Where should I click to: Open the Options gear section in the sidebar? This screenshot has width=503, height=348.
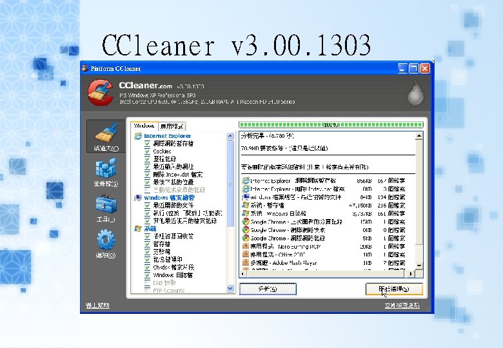pyautogui.click(x=106, y=244)
